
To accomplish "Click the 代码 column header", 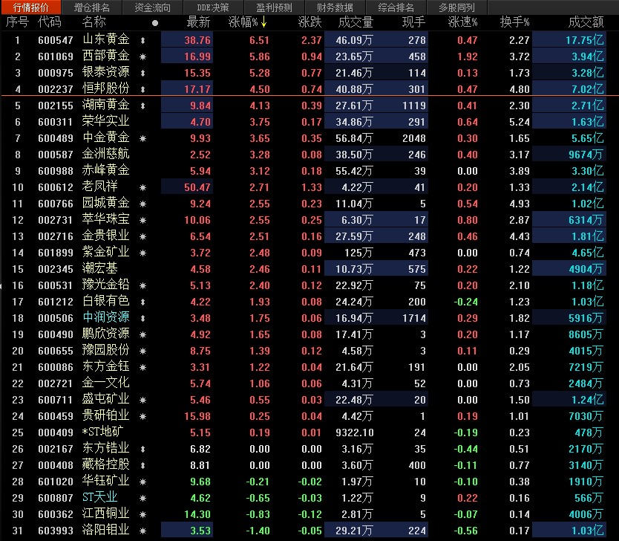I will tap(49, 22).
